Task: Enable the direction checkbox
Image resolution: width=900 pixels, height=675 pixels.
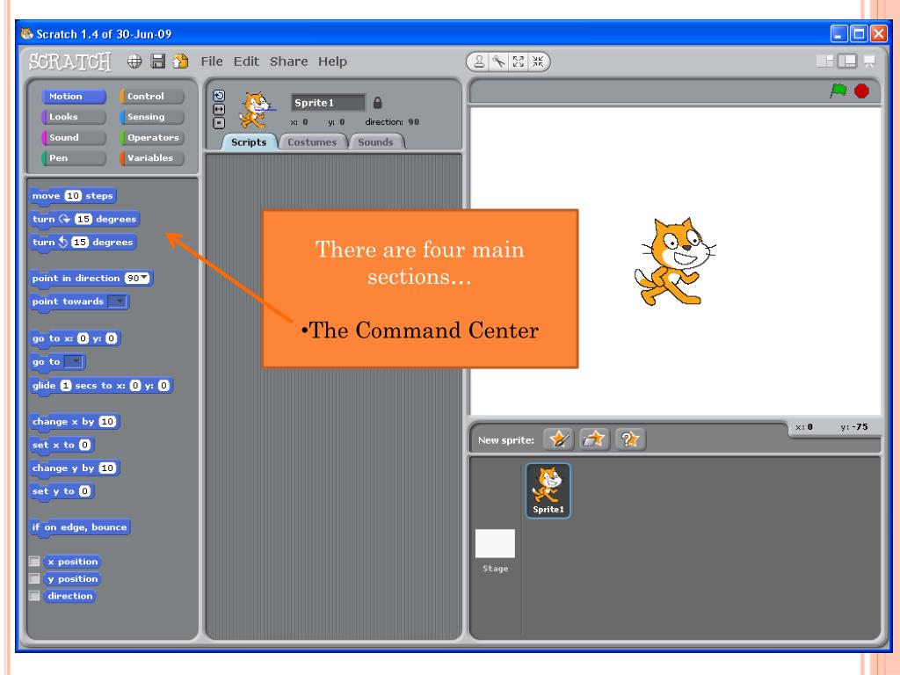Action: (34, 595)
